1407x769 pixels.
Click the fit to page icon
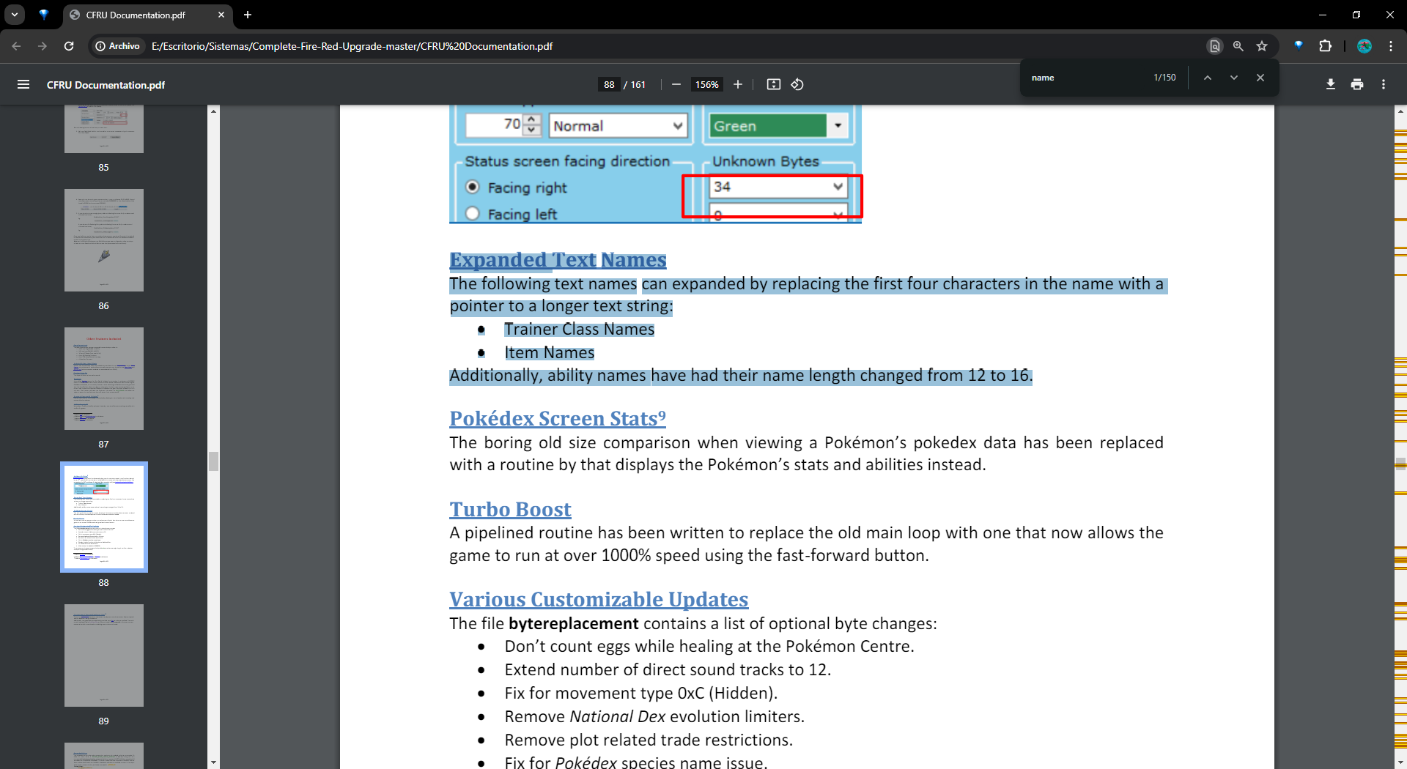point(773,85)
